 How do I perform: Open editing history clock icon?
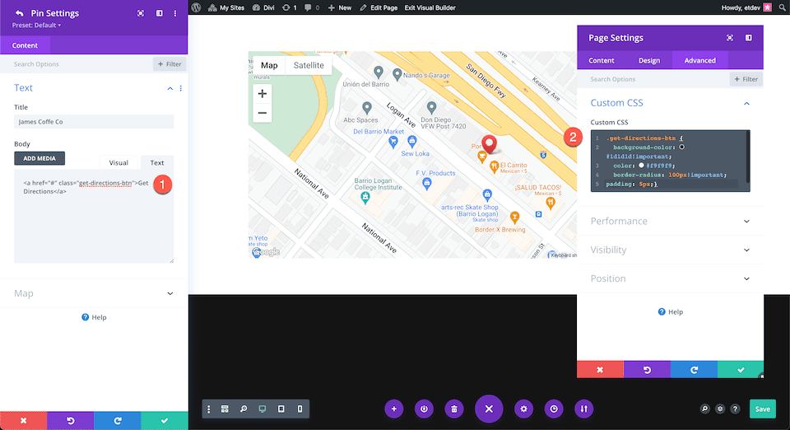pos(554,409)
